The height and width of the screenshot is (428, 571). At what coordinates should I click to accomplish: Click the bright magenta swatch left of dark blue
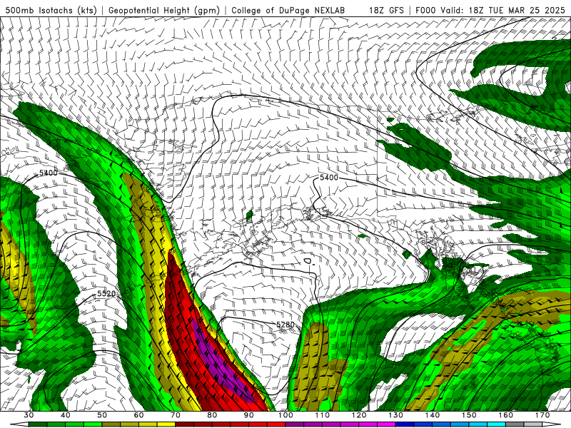[x=386, y=424]
